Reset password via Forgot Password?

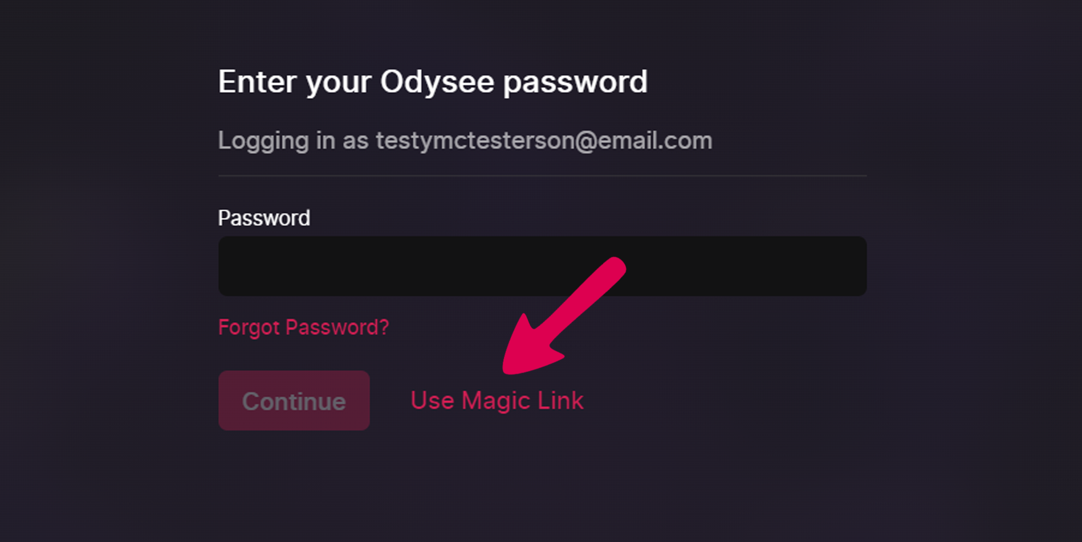(303, 328)
